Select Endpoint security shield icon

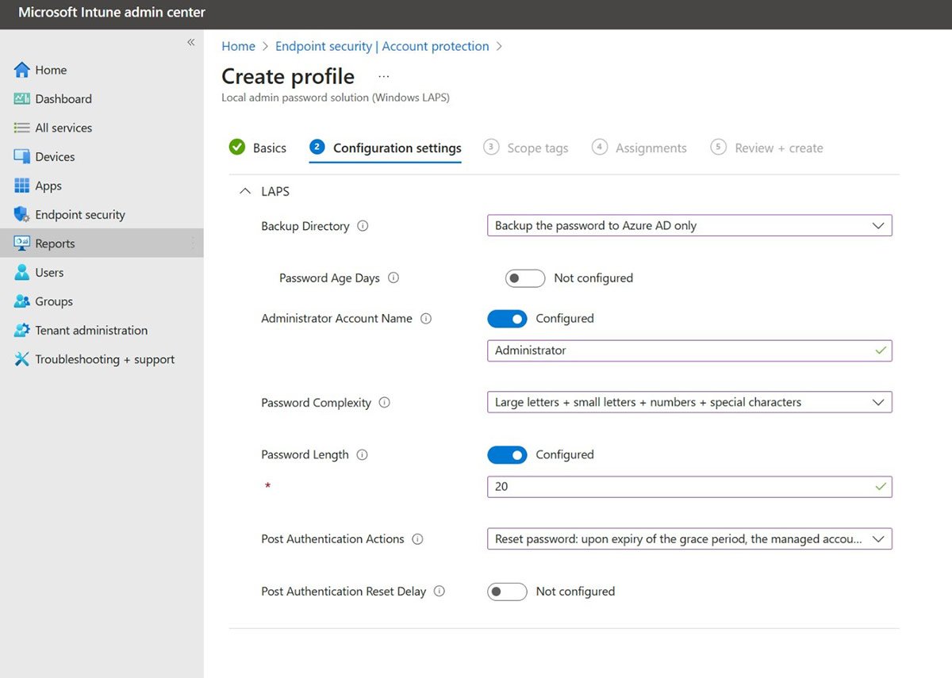21,215
